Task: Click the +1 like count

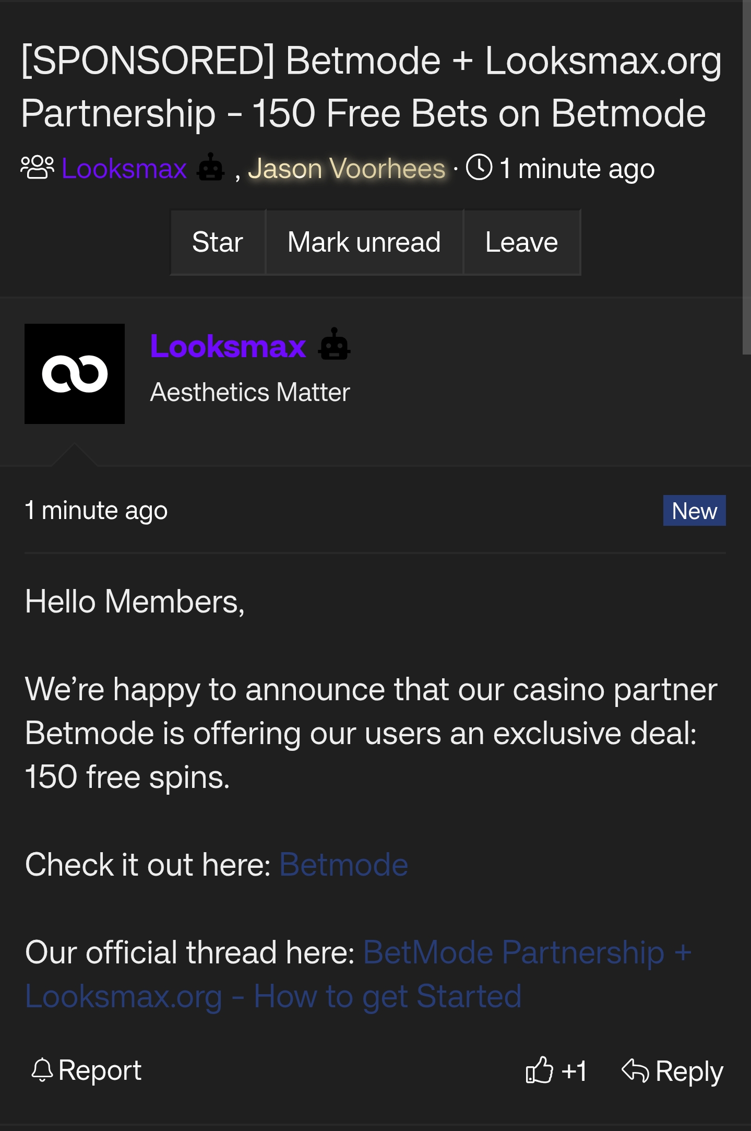Action: (x=574, y=1071)
